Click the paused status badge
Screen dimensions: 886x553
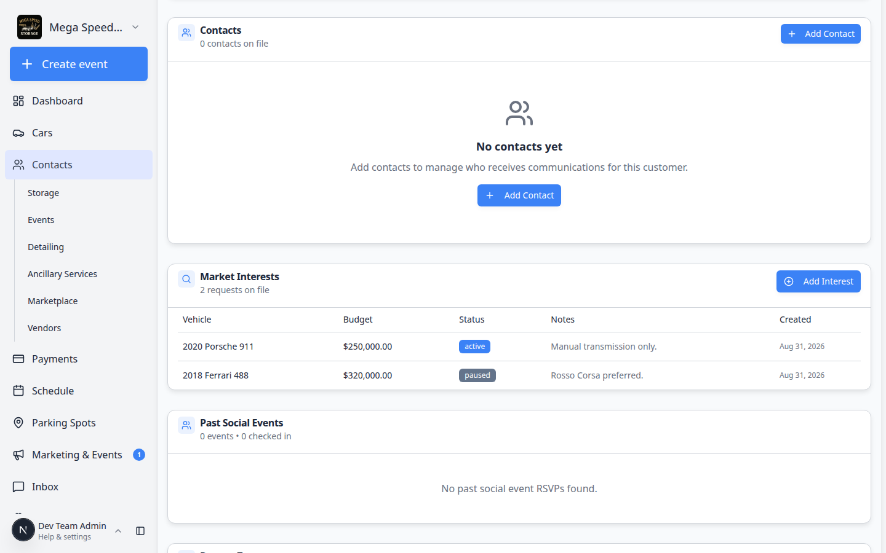click(477, 375)
